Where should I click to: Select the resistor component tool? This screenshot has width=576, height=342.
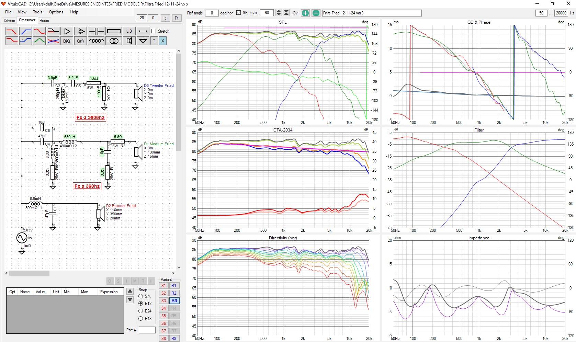(x=114, y=31)
